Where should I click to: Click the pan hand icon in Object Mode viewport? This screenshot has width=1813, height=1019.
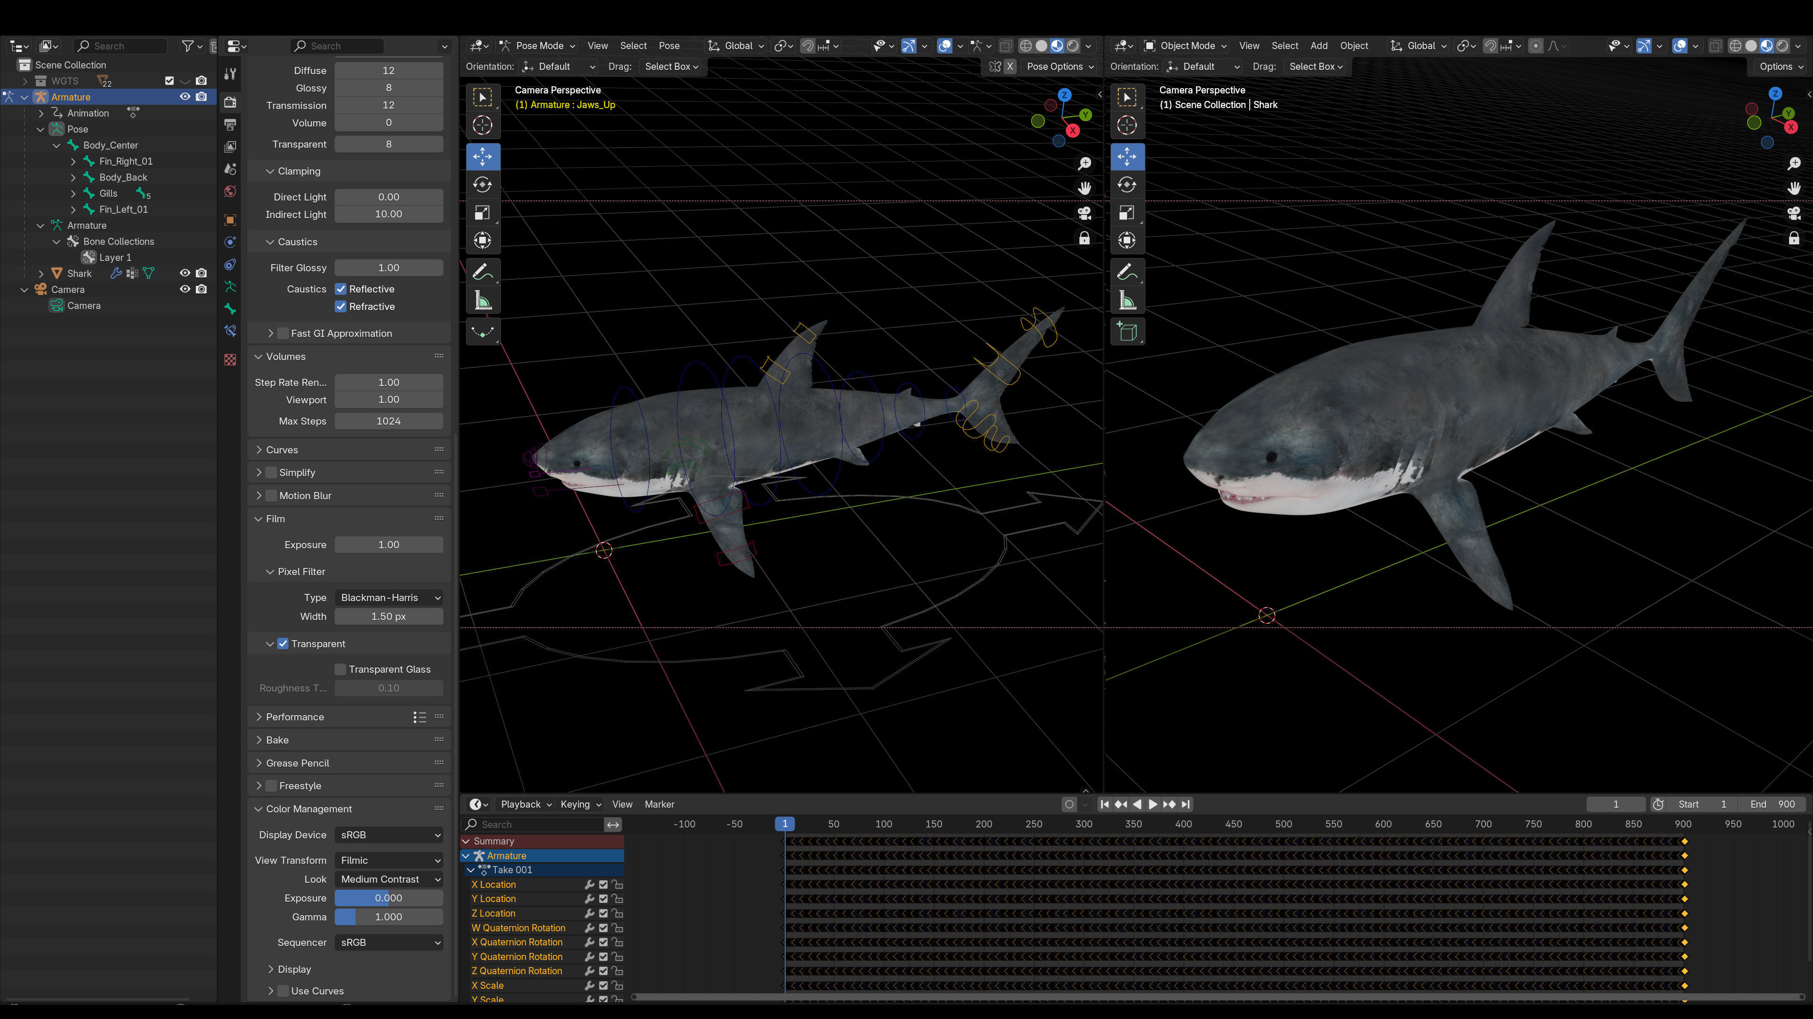(x=1794, y=188)
